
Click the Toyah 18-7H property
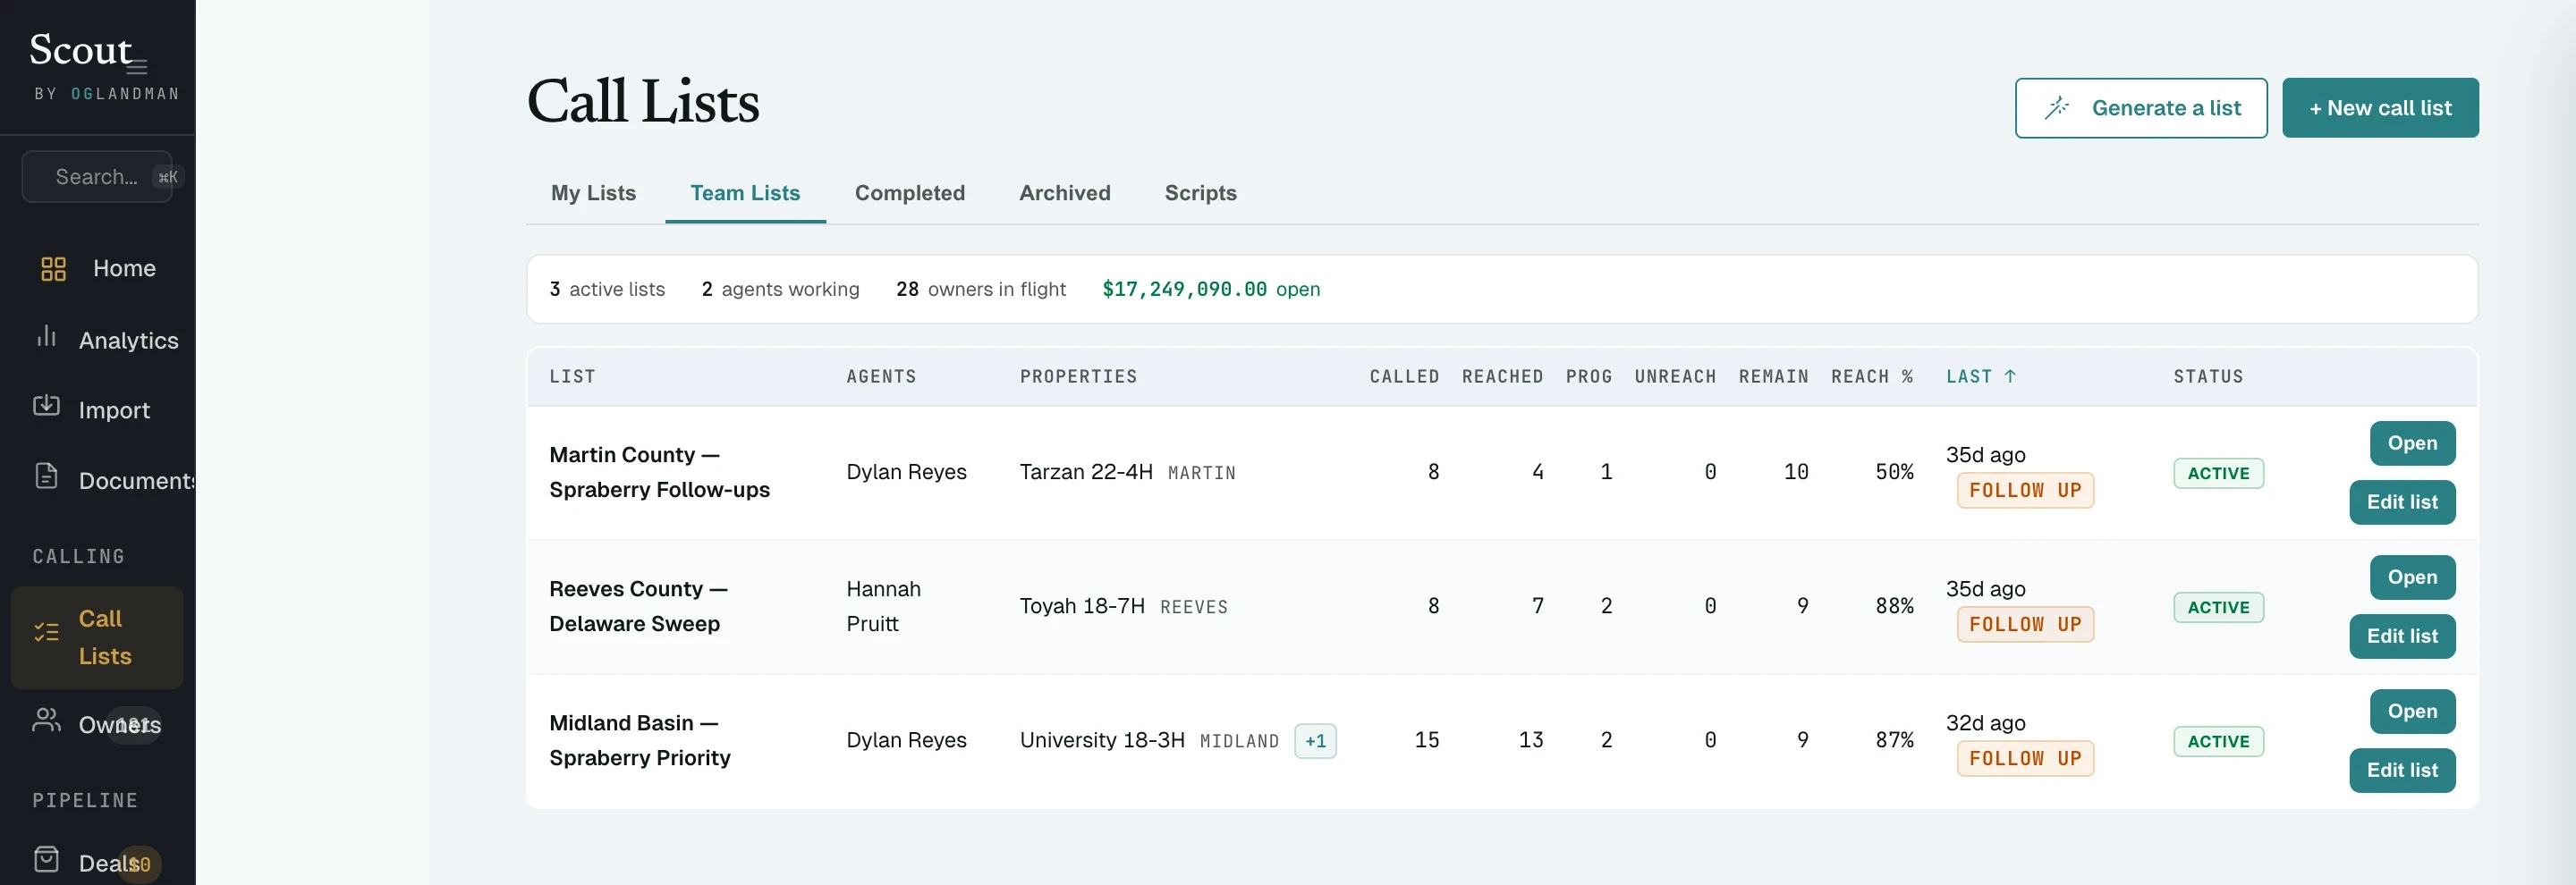pyautogui.click(x=1082, y=606)
